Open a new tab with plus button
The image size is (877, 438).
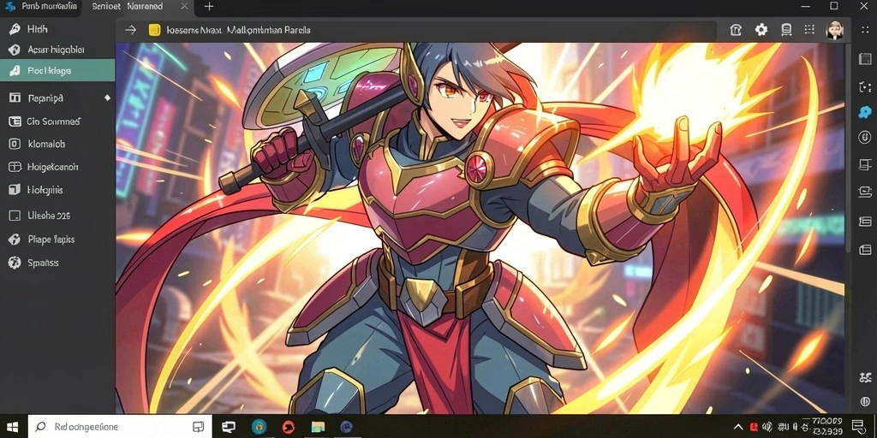tap(209, 7)
